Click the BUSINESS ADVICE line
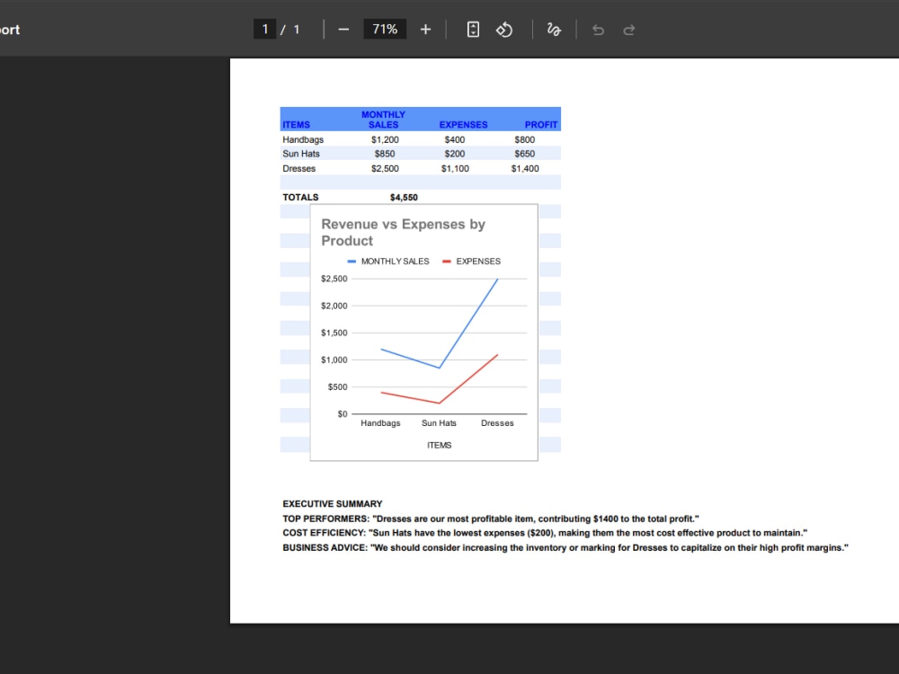This screenshot has height=674, width=899. [565, 548]
